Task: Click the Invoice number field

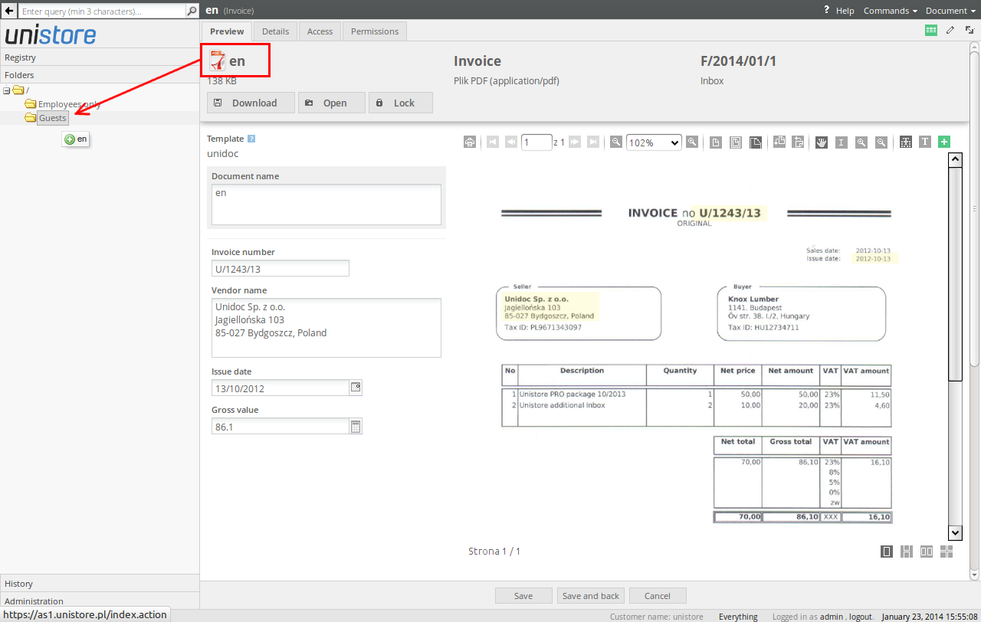Action: tap(281, 269)
